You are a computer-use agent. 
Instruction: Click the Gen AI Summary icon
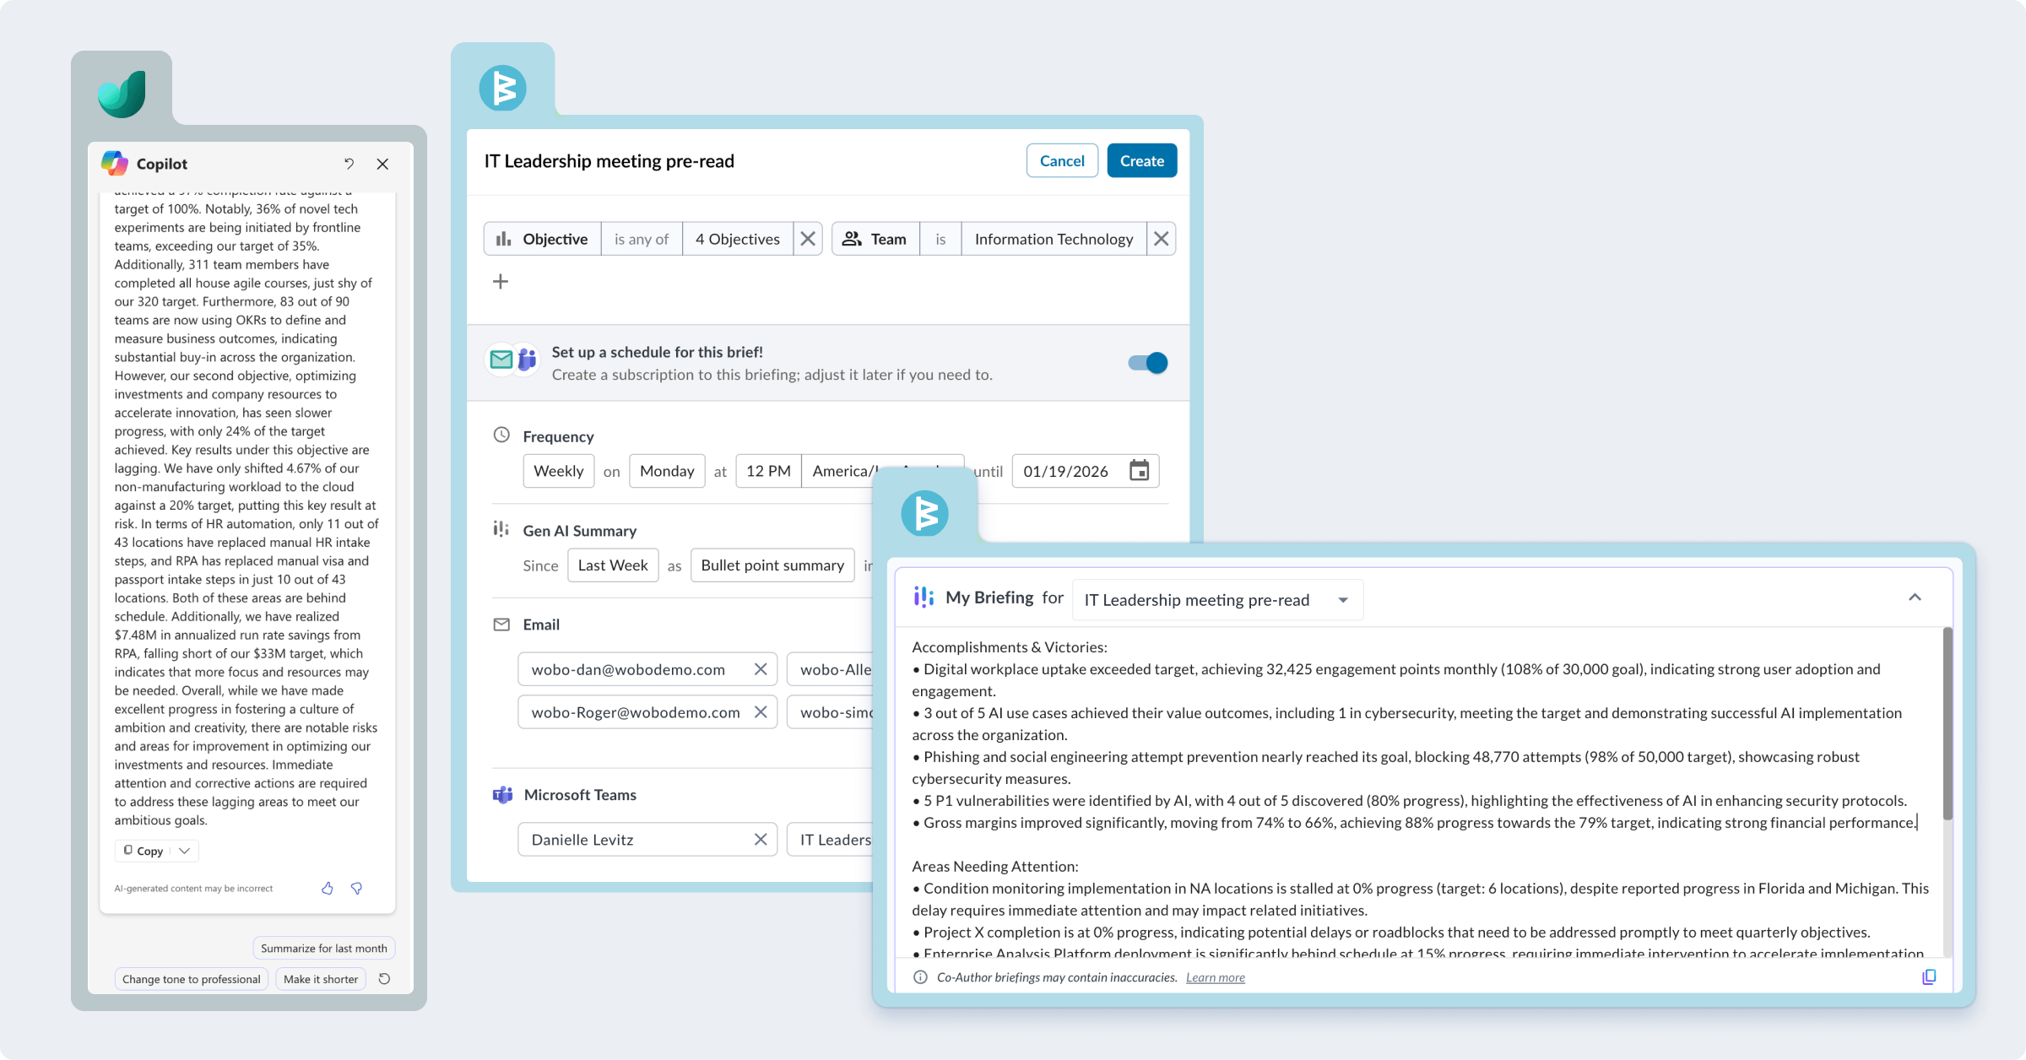501,529
